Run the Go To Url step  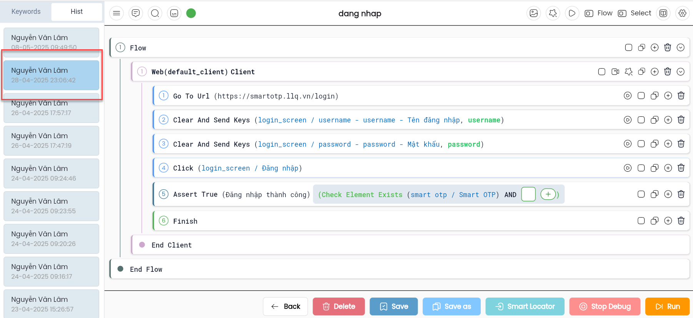tap(628, 95)
